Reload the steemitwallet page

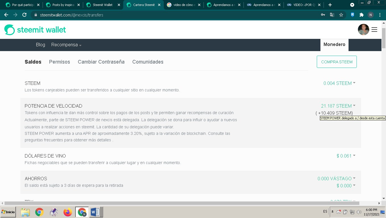24,15
